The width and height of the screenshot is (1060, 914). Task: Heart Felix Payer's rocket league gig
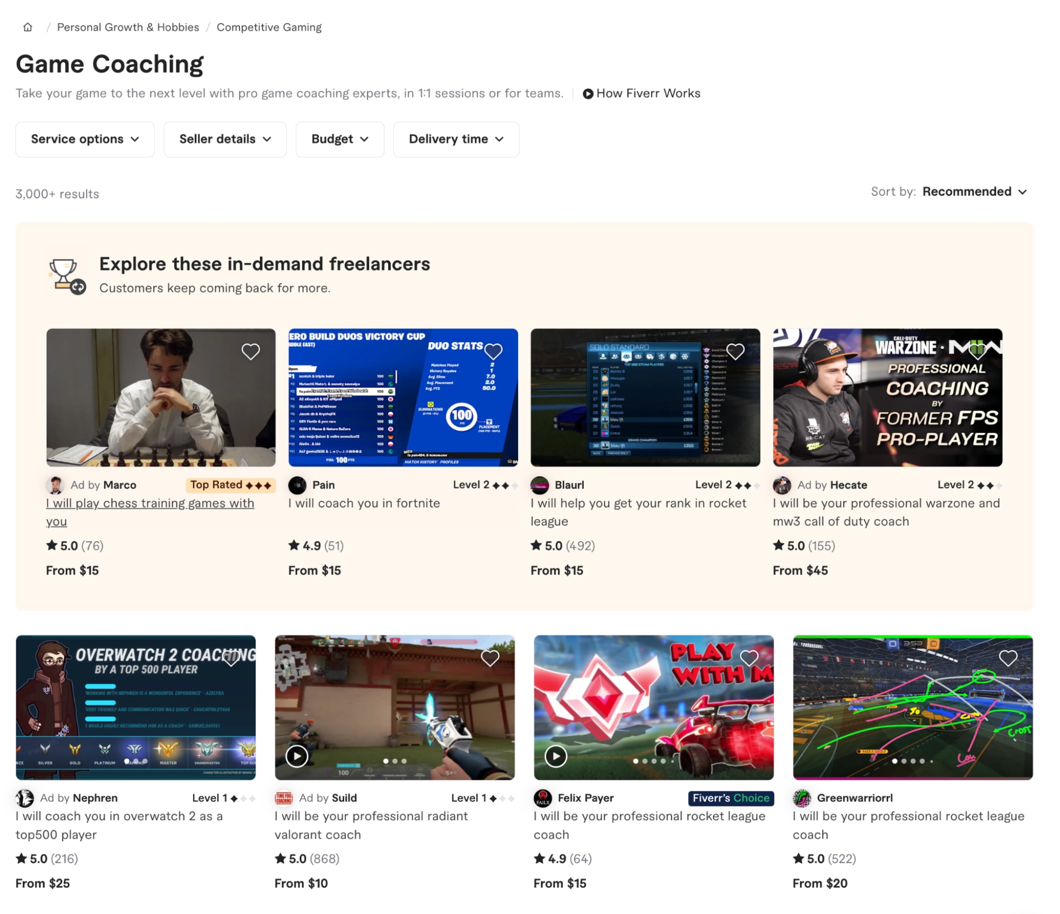pyautogui.click(x=749, y=658)
